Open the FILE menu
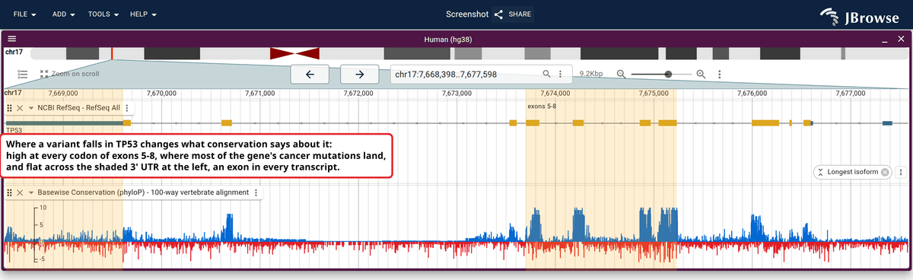The image size is (913, 280). tap(25, 14)
